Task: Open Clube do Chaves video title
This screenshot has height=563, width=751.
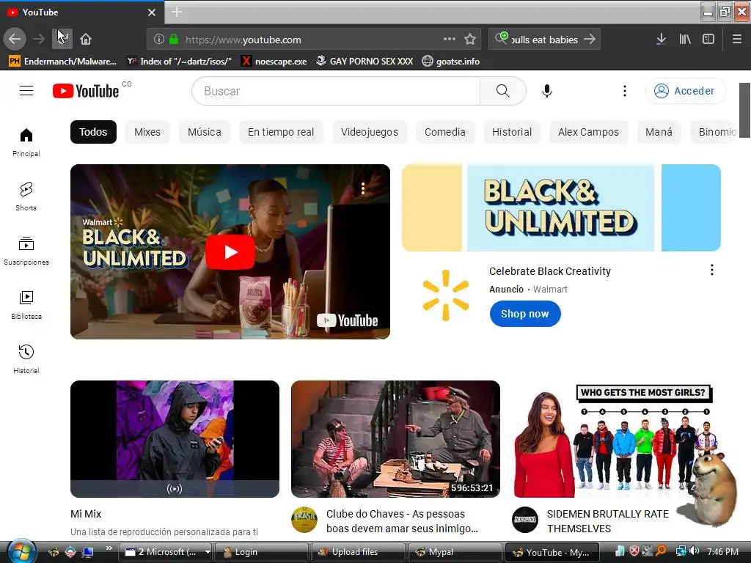Action: tap(402, 521)
